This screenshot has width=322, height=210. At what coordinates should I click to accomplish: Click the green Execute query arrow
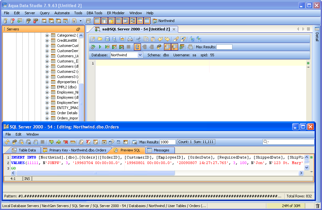pyautogui.click(x=100, y=47)
